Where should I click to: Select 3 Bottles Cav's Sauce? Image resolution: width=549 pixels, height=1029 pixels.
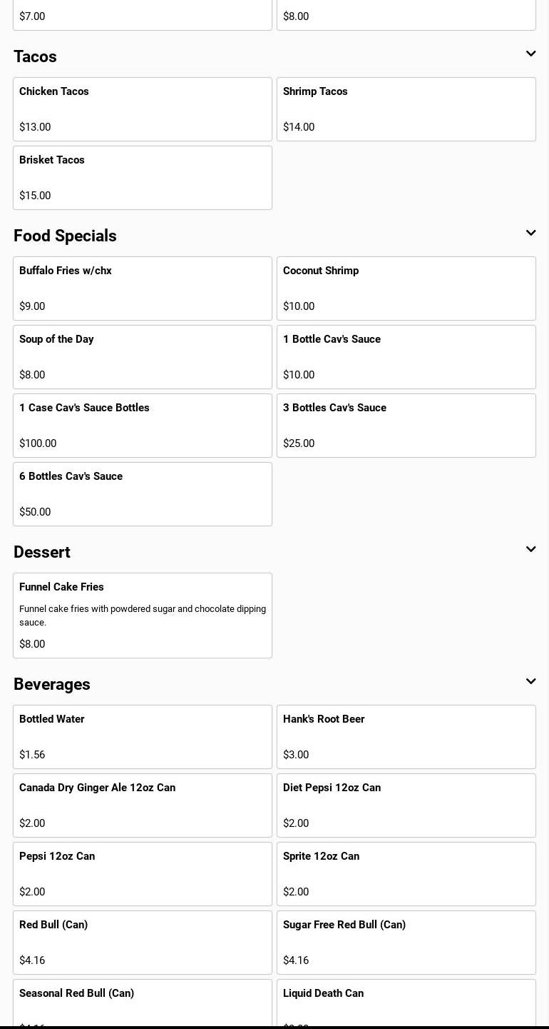click(x=406, y=426)
